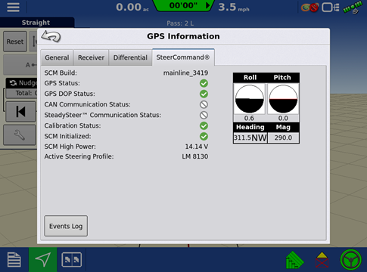Screen dimensions: 367x272
Task: Click the Pitch gauge dial
Action: click(x=283, y=99)
